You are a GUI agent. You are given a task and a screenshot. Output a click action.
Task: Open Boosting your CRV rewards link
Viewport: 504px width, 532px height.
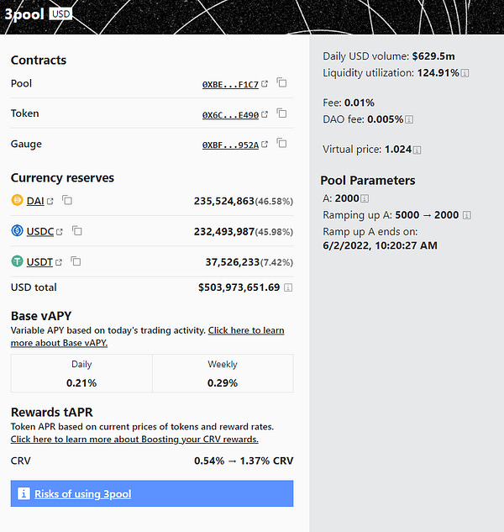tap(134, 439)
